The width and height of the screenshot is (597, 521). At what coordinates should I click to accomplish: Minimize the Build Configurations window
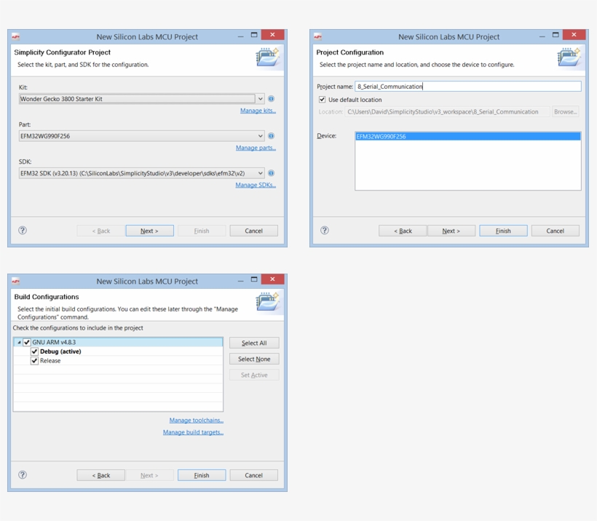241,281
